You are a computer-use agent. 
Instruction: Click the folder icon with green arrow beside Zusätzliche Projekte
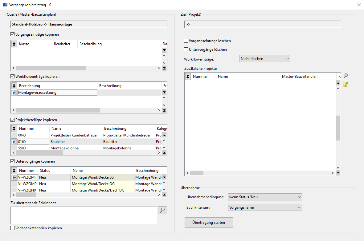(346, 85)
